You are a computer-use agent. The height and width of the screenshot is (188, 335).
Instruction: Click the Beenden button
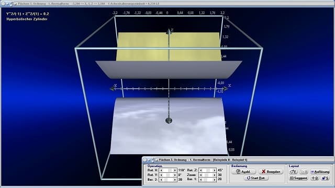271,172
